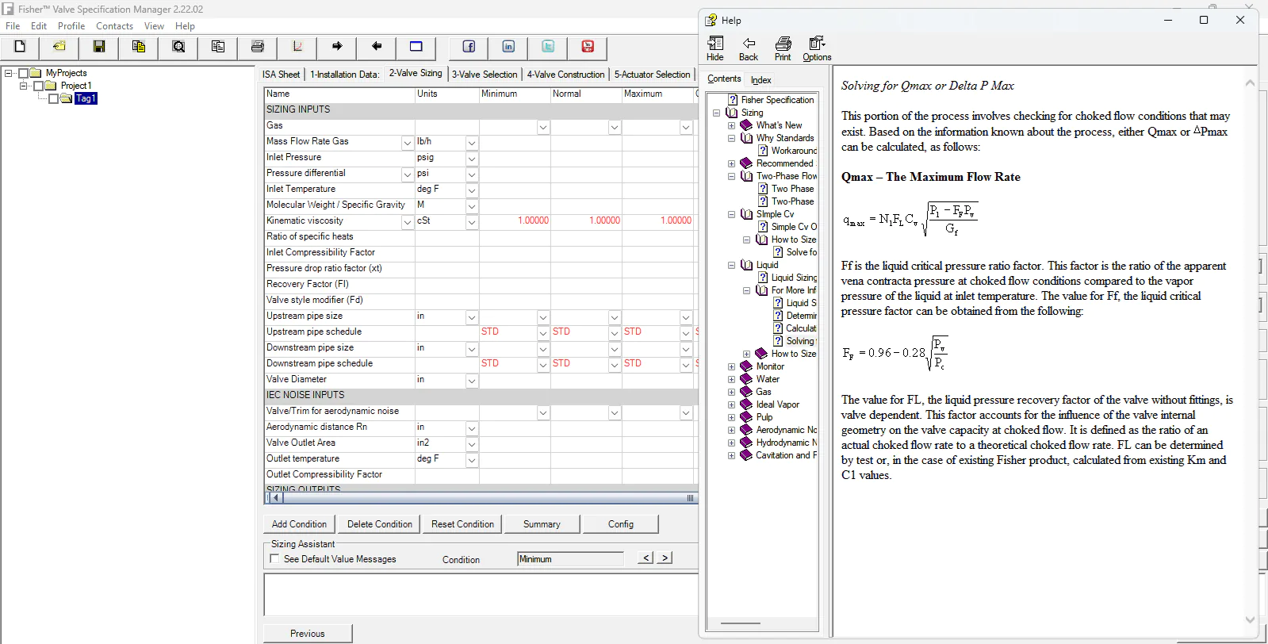Collapse the Project1 tree node
Viewport: 1268px width, 644px height.
pos(23,86)
